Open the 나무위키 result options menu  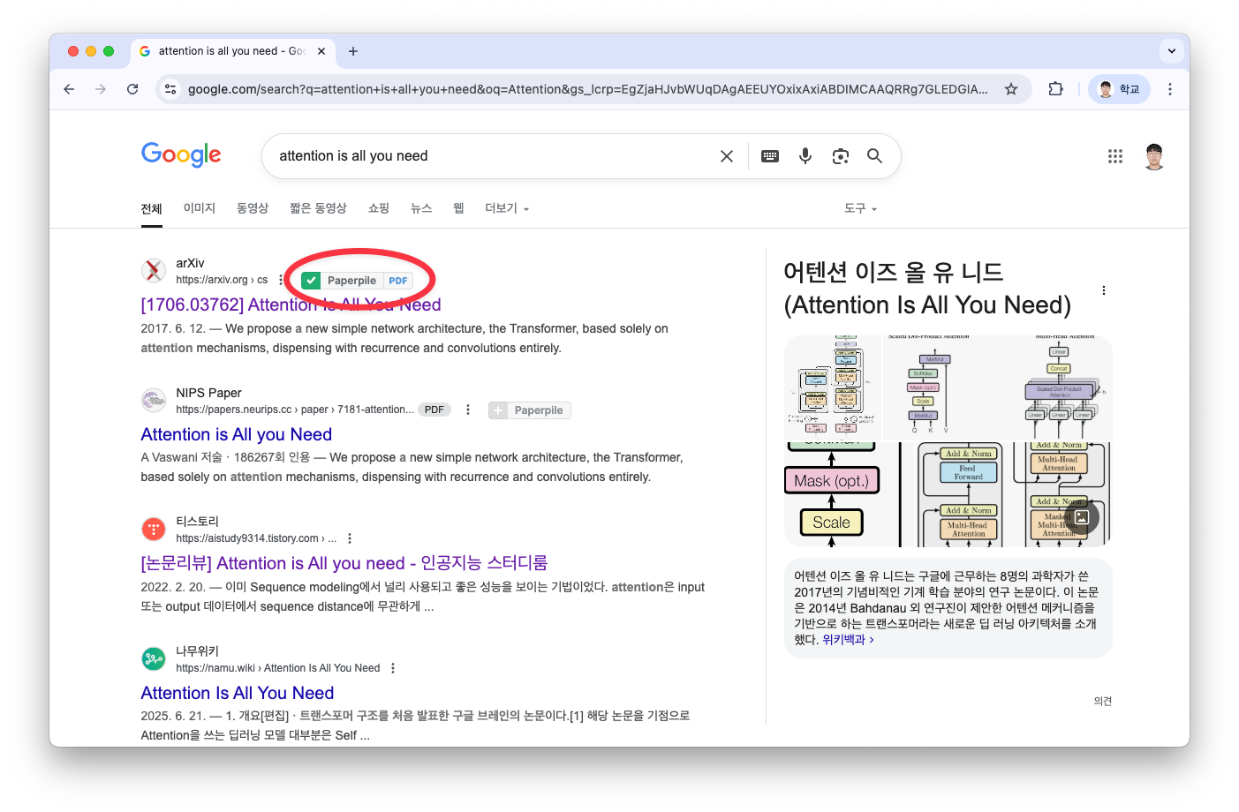pyautogui.click(x=393, y=668)
